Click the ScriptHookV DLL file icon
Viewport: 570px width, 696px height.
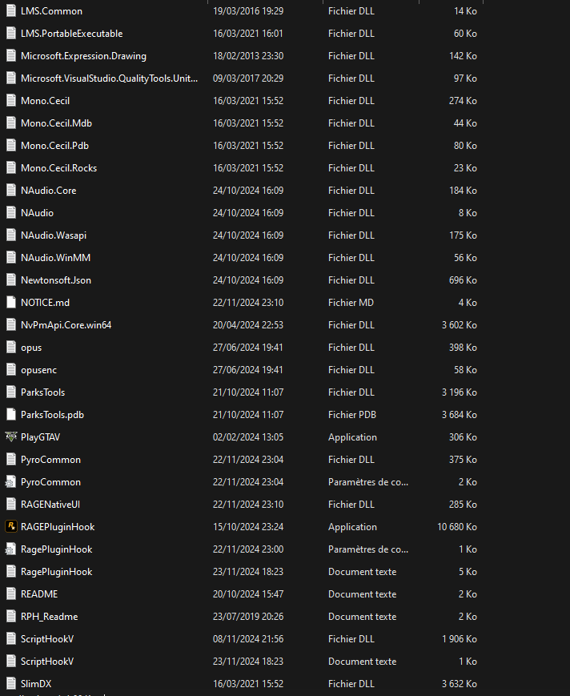pyautogui.click(x=10, y=639)
